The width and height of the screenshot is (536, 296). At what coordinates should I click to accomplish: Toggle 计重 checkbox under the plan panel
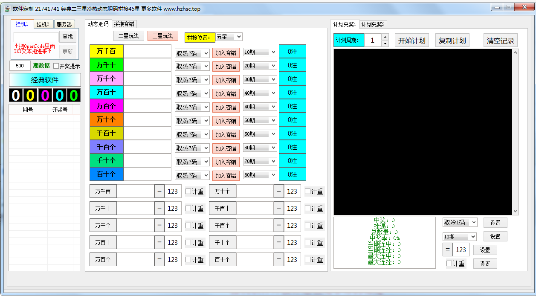tap(449, 264)
